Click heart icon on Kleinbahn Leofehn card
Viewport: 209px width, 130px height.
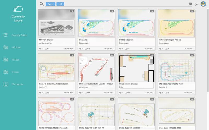tap(80, 93)
